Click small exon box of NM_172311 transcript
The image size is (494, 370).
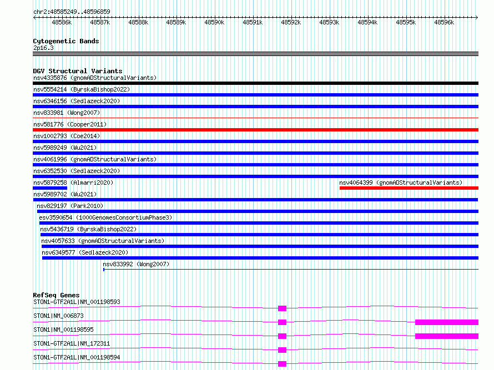click(x=283, y=350)
